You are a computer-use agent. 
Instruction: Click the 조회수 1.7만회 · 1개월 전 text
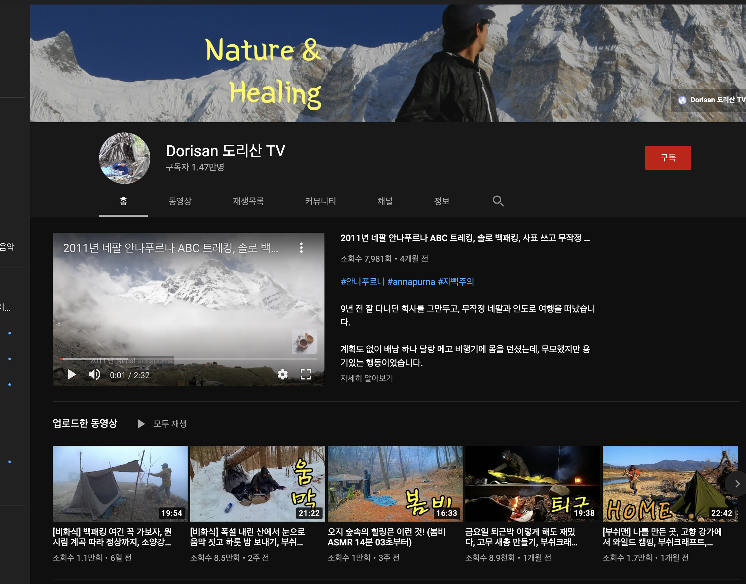(x=646, y=558)
